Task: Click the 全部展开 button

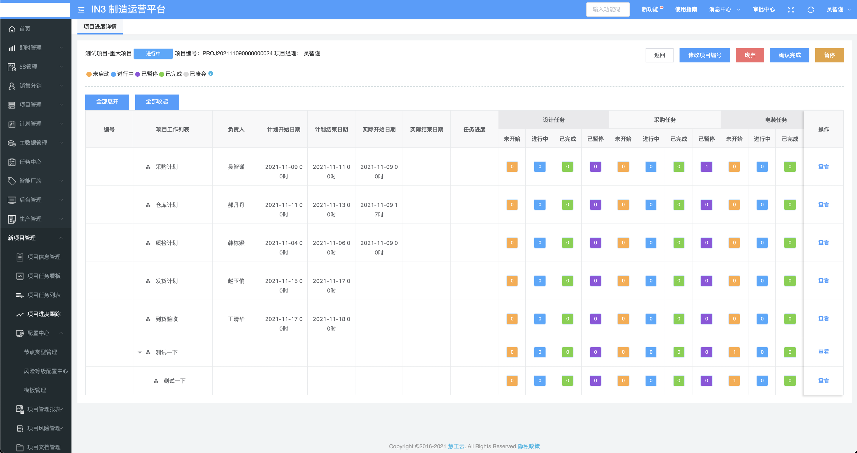Action: (x=107, y=102)
